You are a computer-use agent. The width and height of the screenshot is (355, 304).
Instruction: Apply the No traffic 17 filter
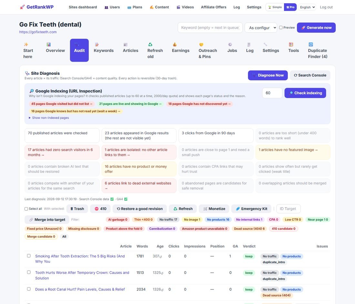(168, 219)
